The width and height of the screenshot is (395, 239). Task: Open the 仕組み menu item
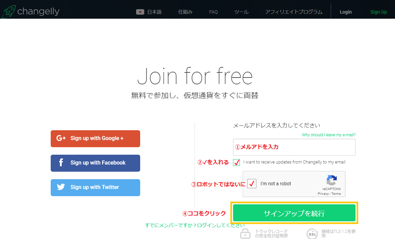[185, 12]
